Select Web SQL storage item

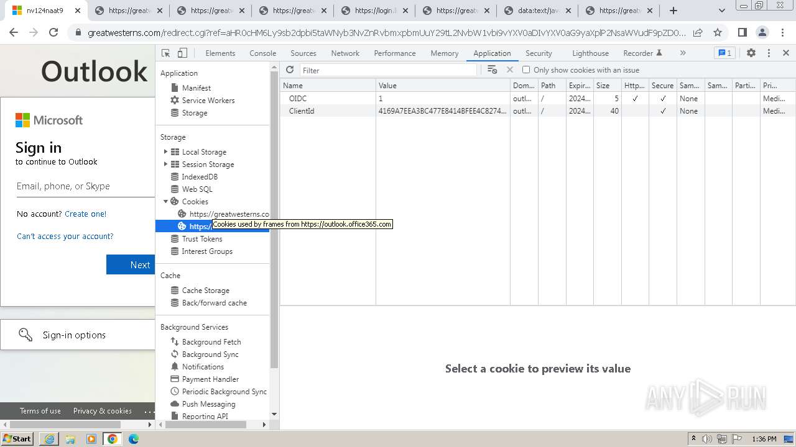click(x=197, y=189)
